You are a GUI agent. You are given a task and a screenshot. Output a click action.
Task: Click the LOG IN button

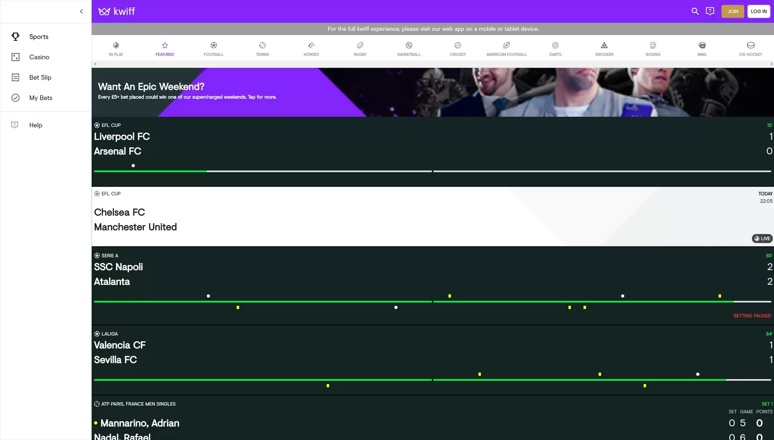(759, 11)
